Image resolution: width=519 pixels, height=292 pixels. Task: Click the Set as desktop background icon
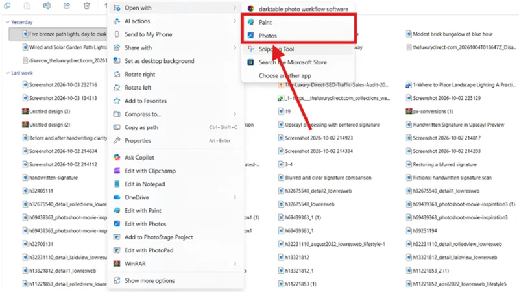tap(117, 60)
